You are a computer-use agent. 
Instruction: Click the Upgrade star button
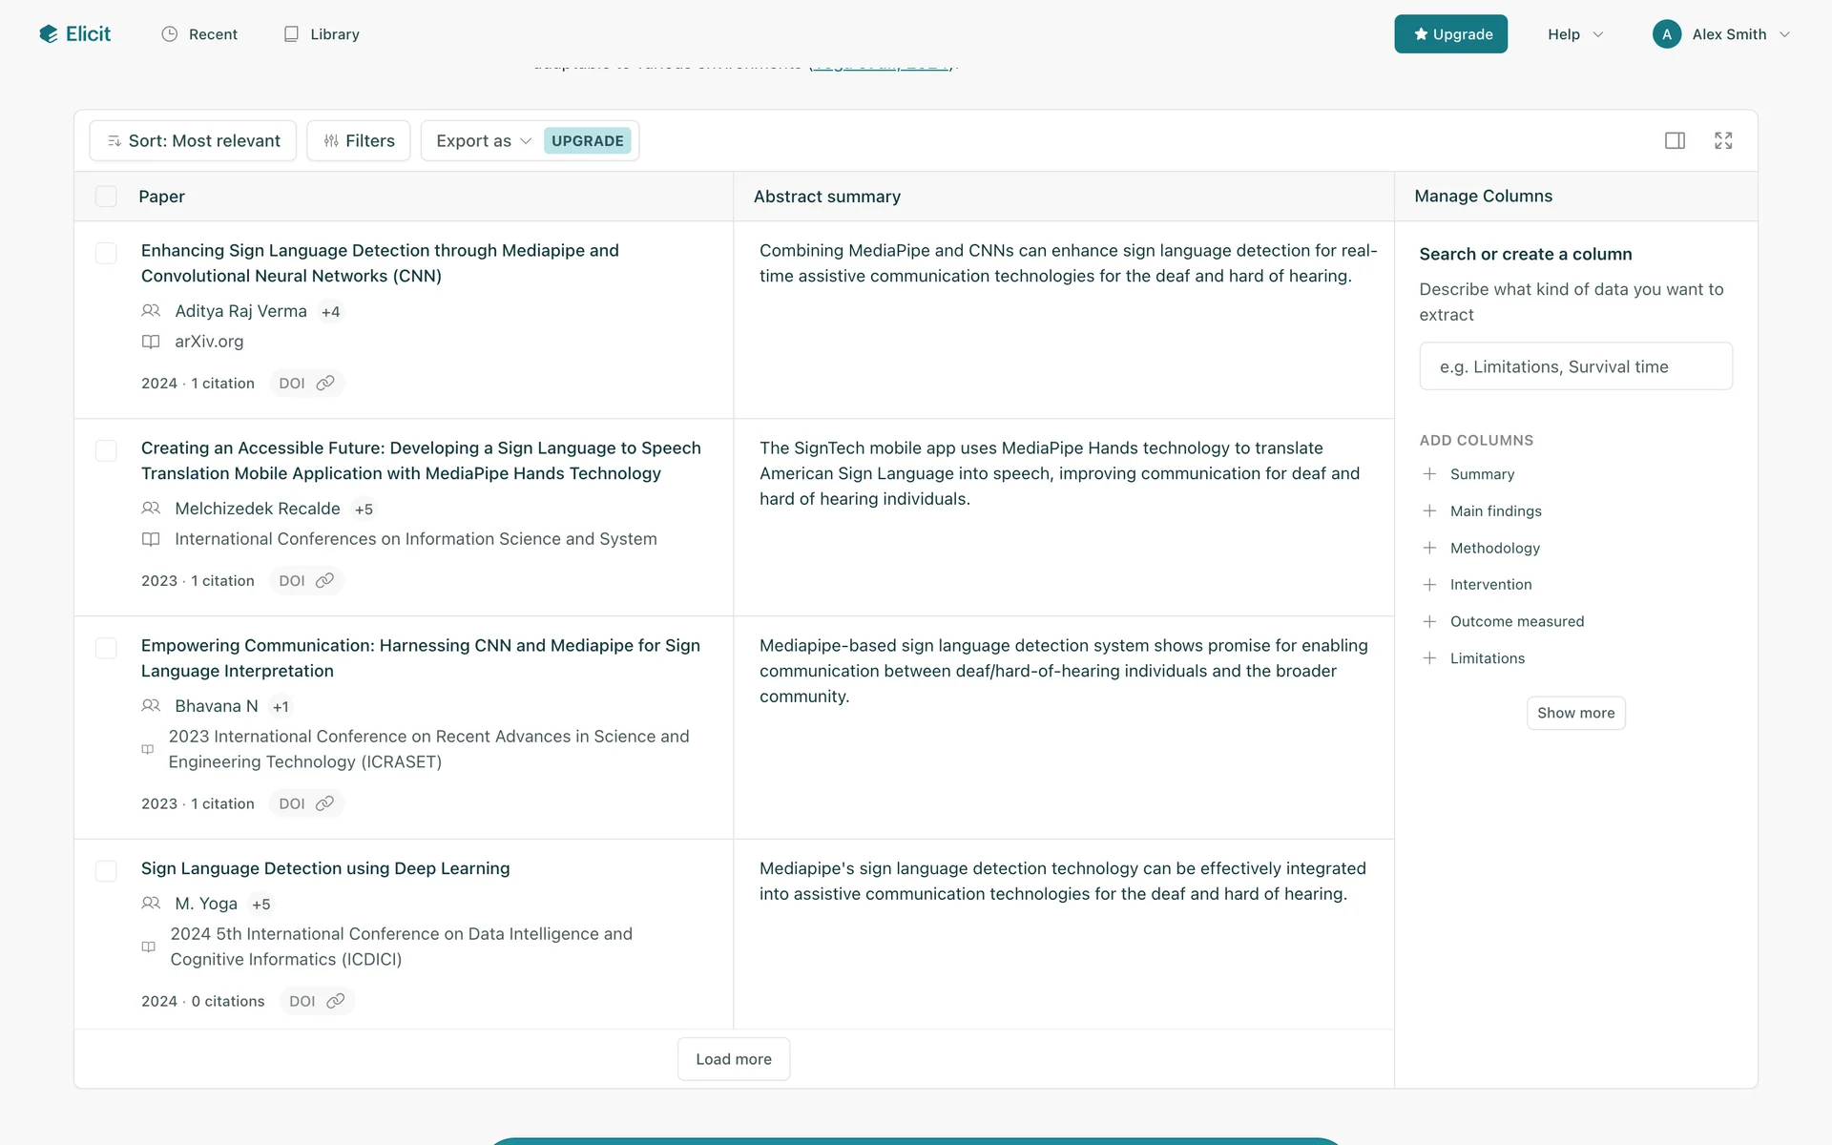(x=1450, y=34)
